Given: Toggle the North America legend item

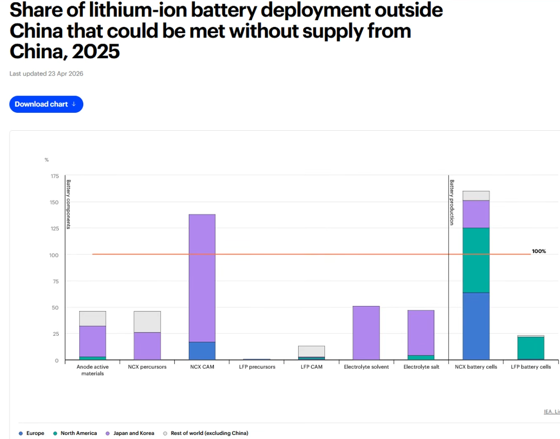Looking at the screenshot, I should coord(75,433).
